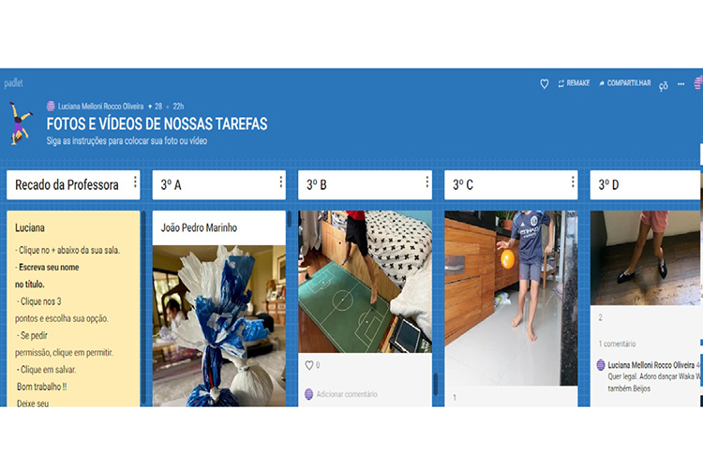Select the 3º D column title
The height and width of the screenshot is (468, 703).
pyautogui.click(x=608, y=184)
